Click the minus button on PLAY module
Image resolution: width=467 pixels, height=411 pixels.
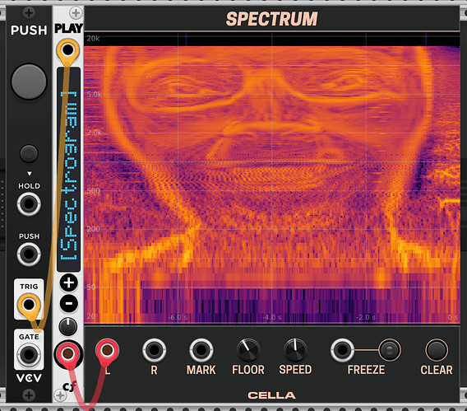point(69,304)
